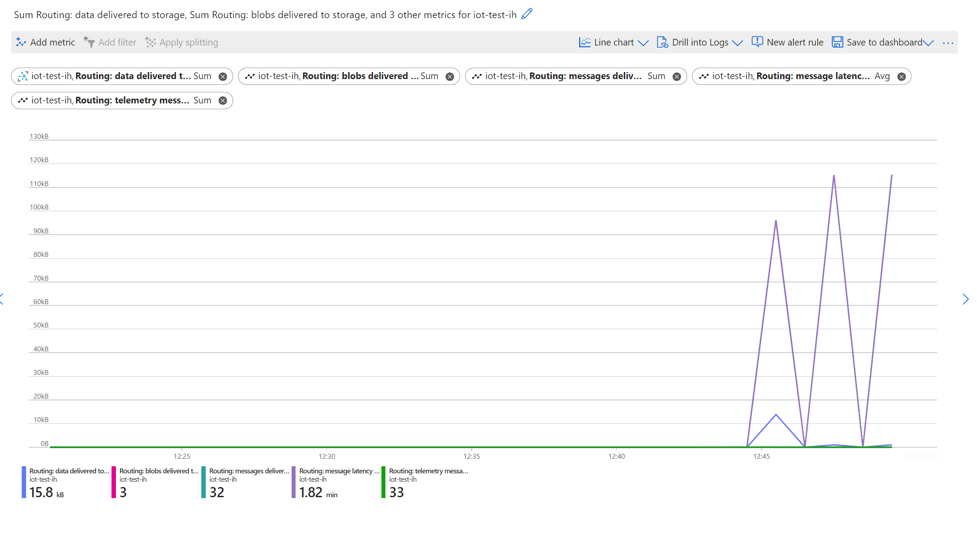Image resolution: width=977 pixels, height=533 pixels.
Task: Remove the messages delivered metric chip
Action: click(x=677, y=76)
